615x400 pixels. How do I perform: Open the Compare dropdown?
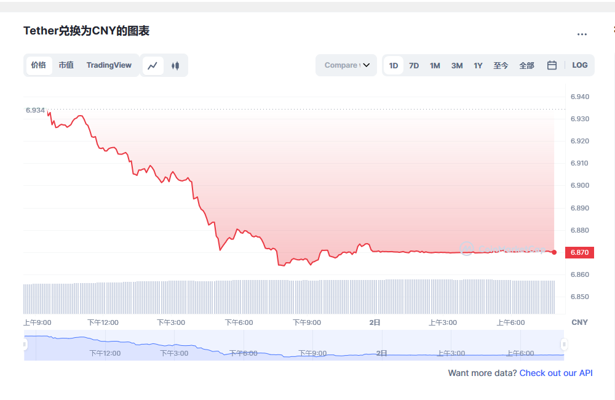pos(346,65)
